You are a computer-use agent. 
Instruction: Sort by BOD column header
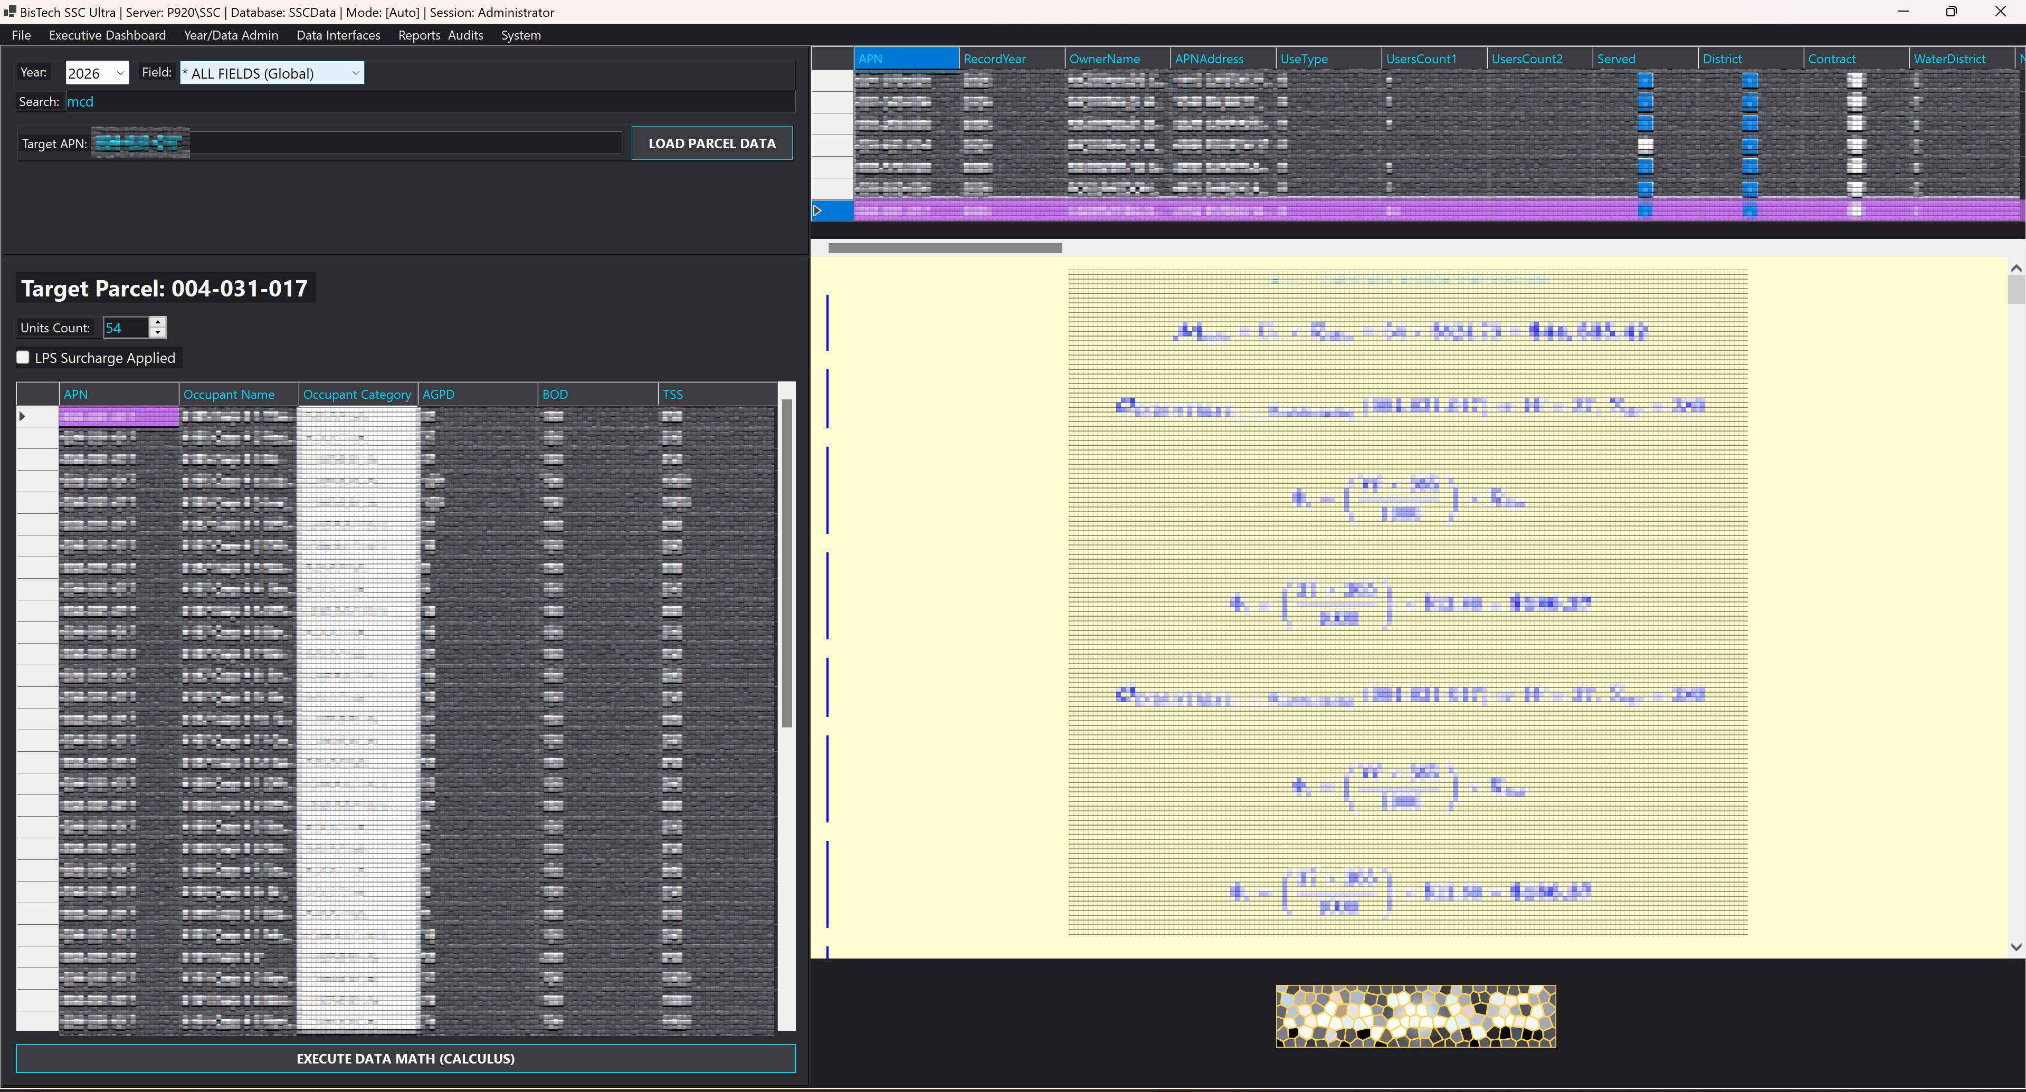598,394
